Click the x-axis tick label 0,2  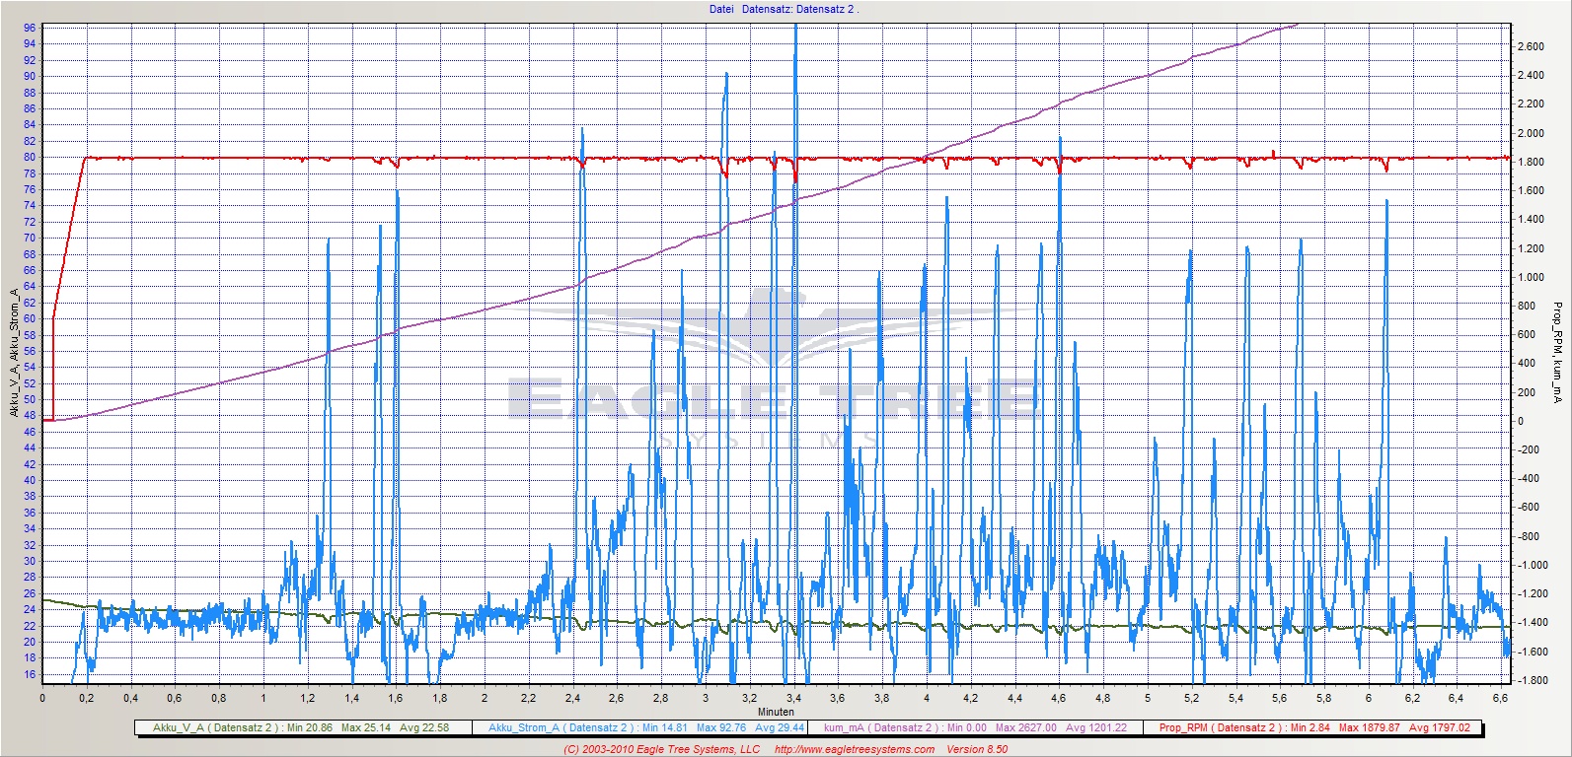click(86, 698)
